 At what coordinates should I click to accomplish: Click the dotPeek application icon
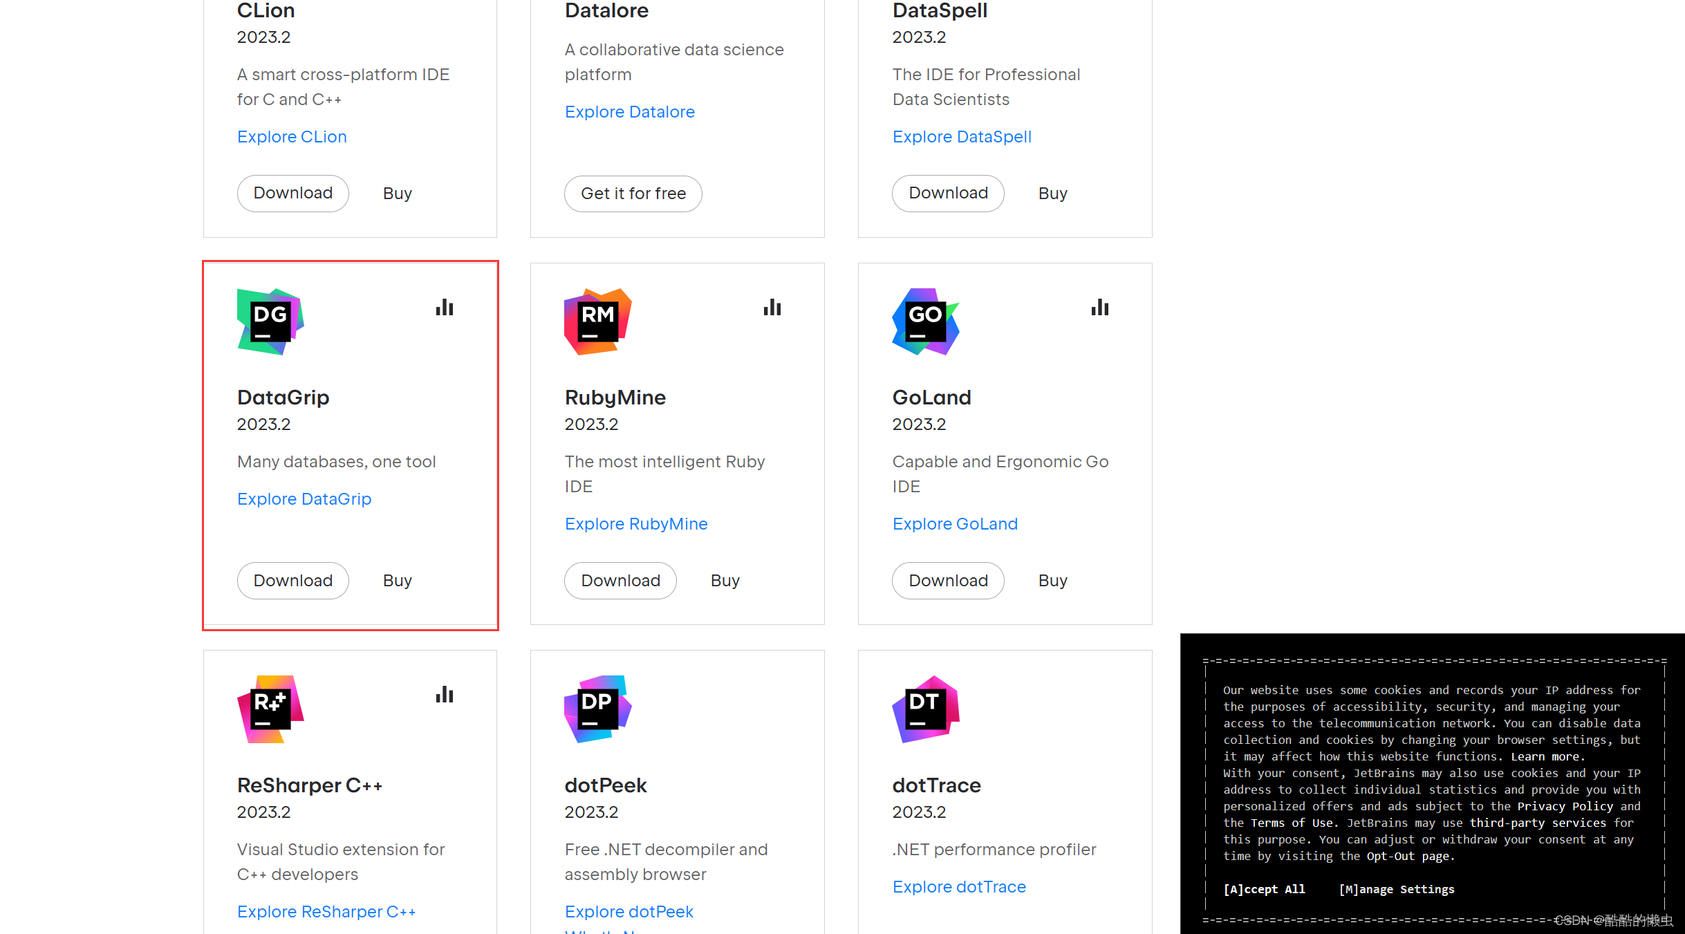[x=597, y=709]
